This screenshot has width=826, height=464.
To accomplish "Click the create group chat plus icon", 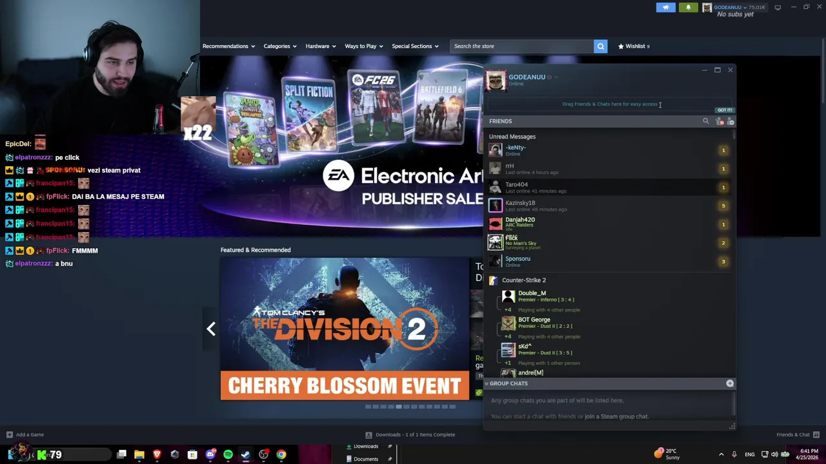I will (730, 383).
